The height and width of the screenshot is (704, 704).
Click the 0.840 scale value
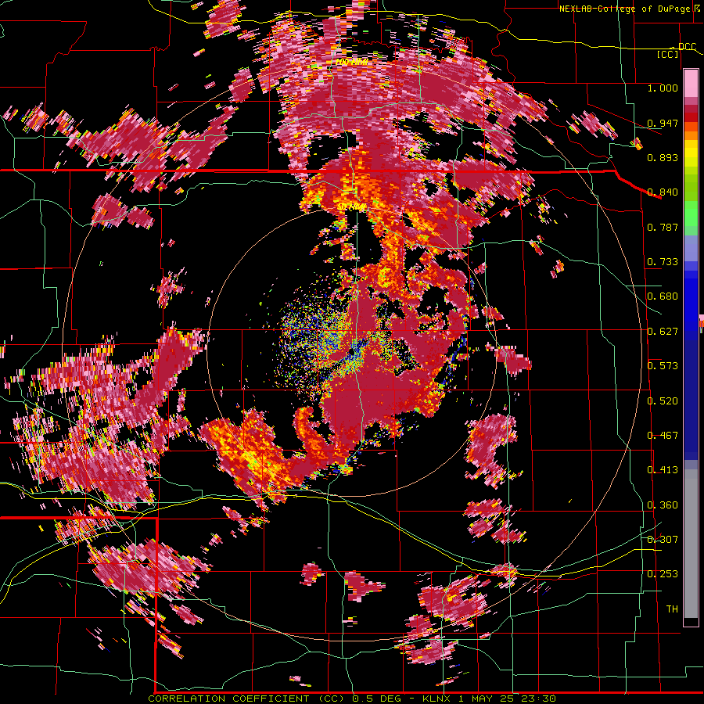coord(663,192)
